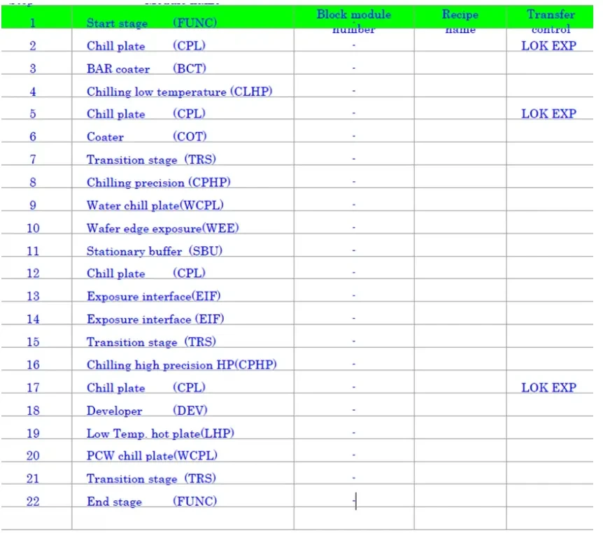Click block module dash in End stage row

[x=354, y=501]
